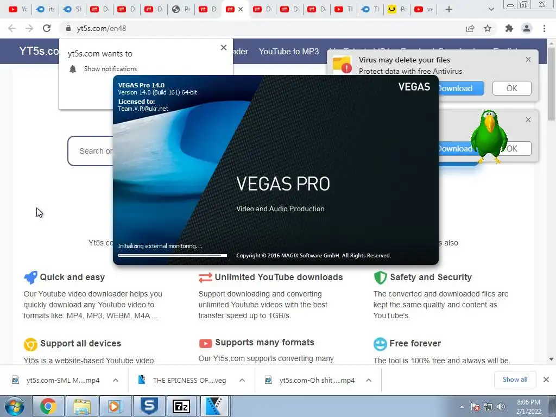
Task: Click the 'Free forever' heading
Action: (415, 343)
